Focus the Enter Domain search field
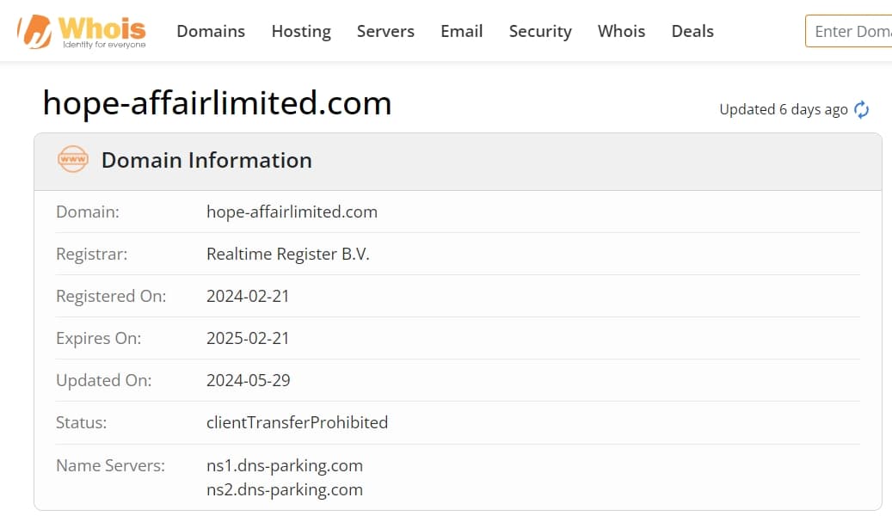892x516 pixels. [849, 31]
